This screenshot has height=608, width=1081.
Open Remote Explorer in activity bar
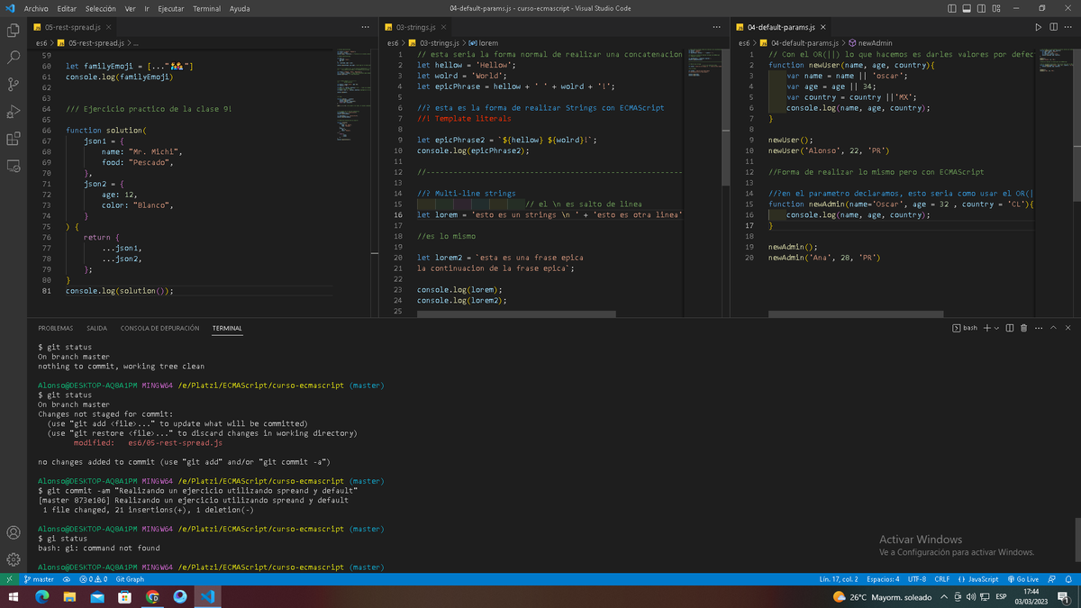coord(14,166)
